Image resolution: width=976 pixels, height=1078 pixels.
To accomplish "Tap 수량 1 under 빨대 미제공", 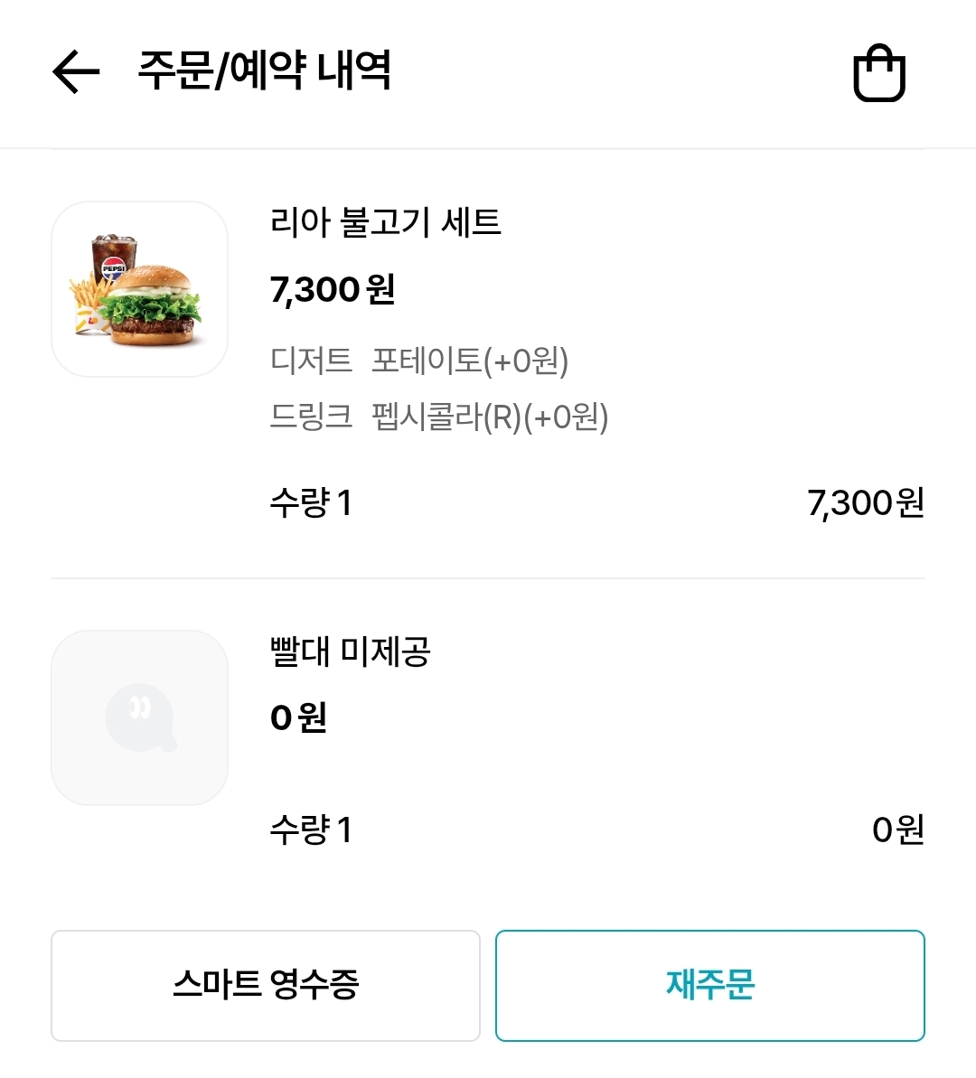I will 311,830.
